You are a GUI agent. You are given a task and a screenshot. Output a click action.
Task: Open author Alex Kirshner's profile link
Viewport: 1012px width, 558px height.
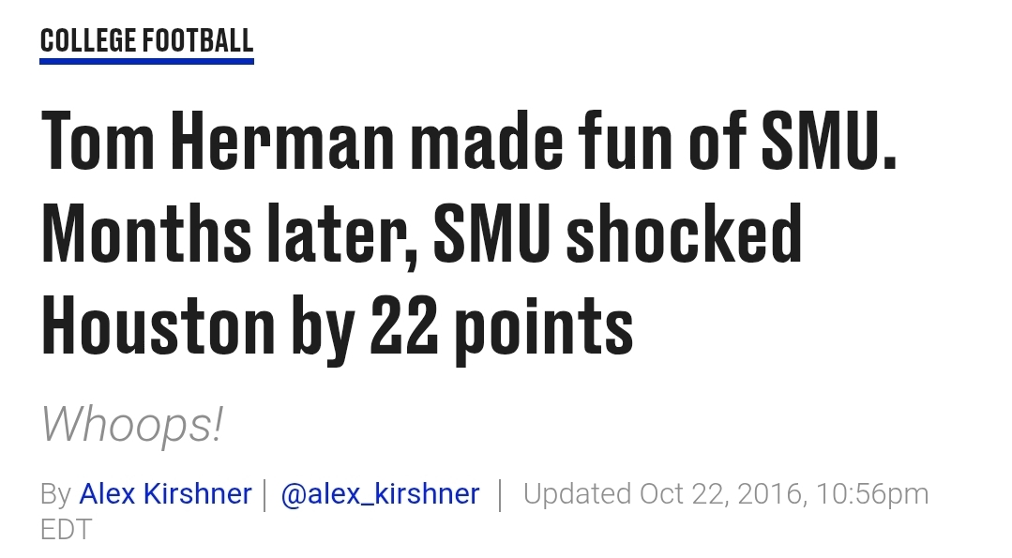165,494
